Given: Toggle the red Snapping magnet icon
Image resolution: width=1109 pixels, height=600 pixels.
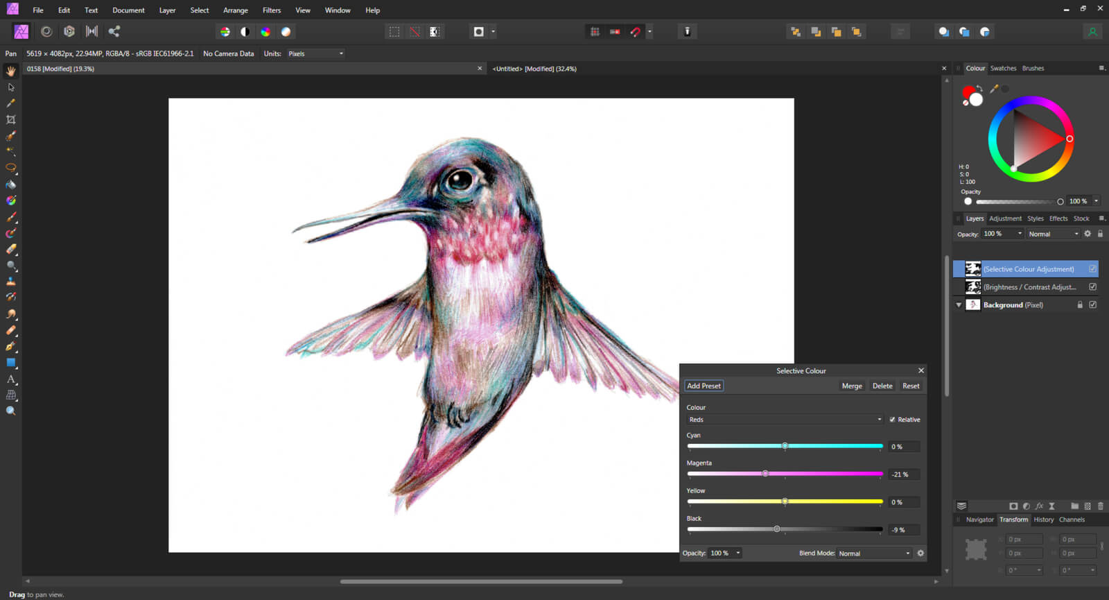Looking at the screenshot, I should click(635, 32).
